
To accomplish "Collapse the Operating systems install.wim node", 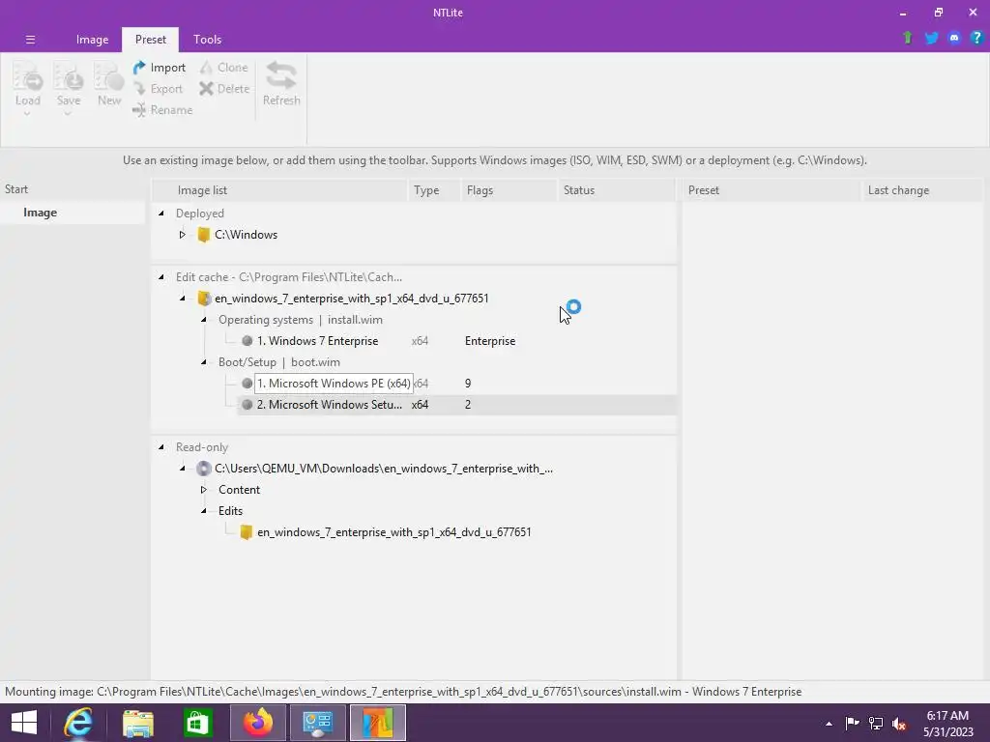I will [x=204, y=320].
